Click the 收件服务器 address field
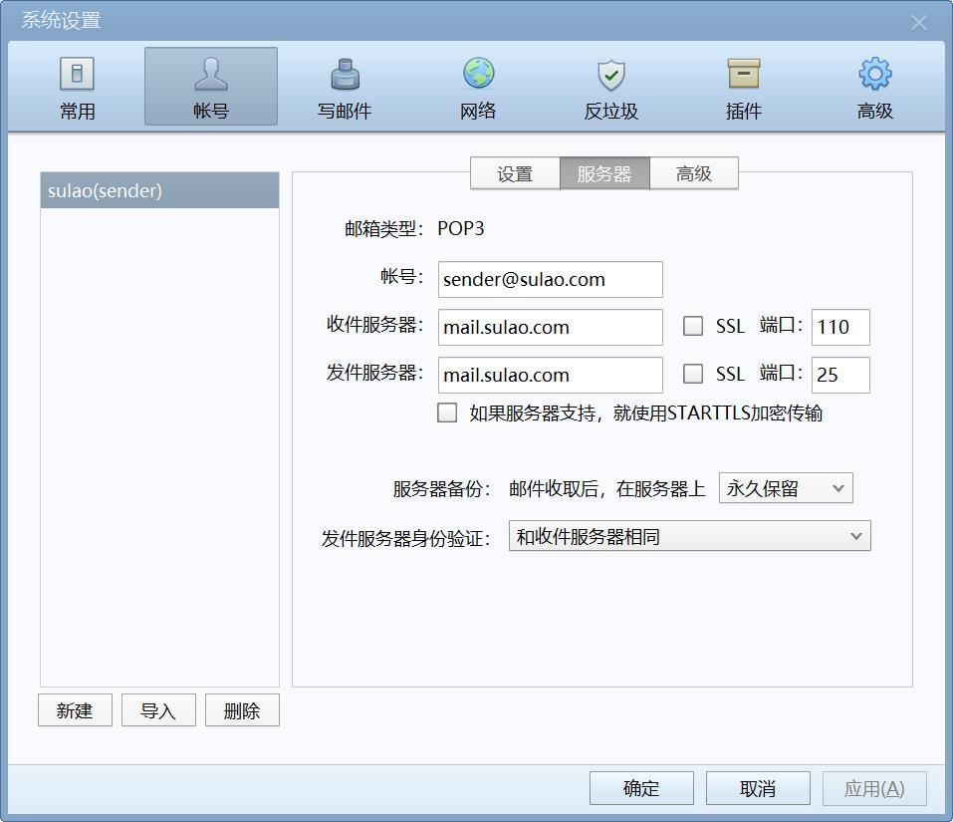 tap(550, 327)
